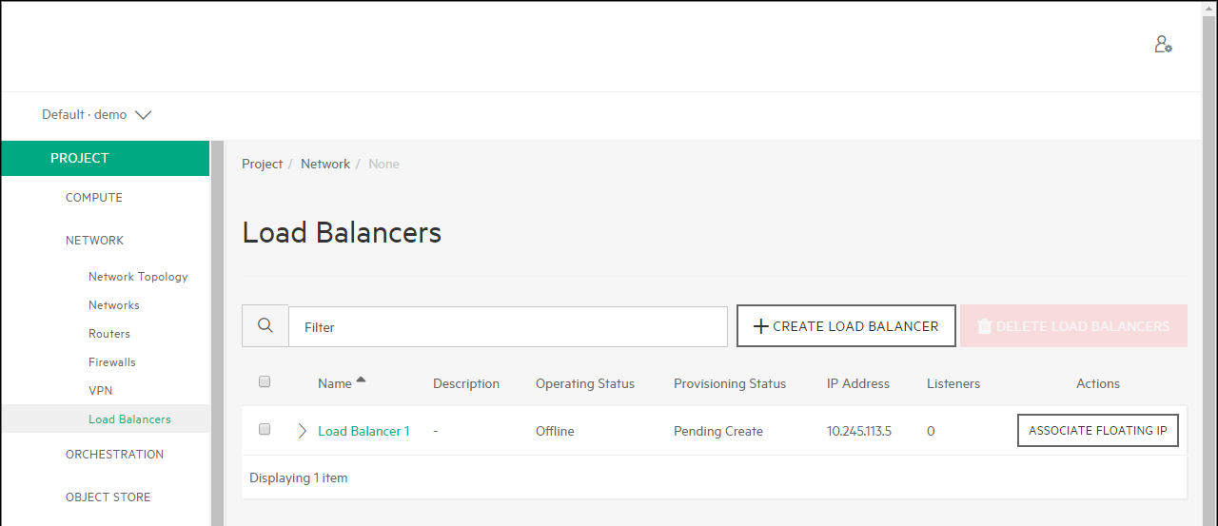The image size is (1218, 526).
Task: Open the Load Balancer 1 link
Action: pyautogui.click(x=363, y=431)
